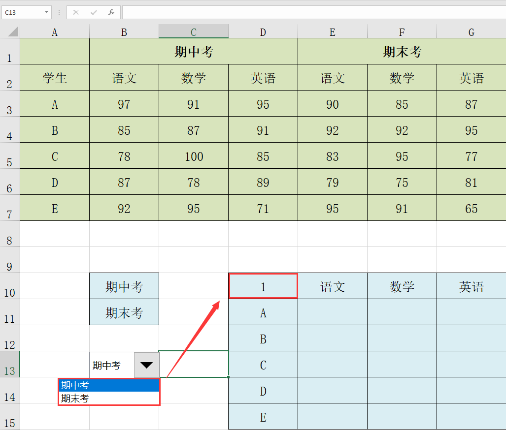
Task: Select cell D7 with value 71
Action: tap(263, 208)
